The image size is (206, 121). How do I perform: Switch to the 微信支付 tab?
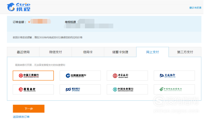point(55,52)
